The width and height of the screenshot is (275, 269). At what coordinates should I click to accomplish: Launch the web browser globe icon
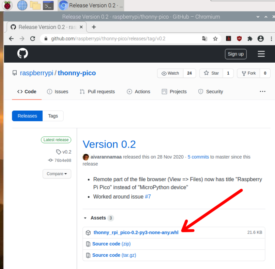tap(22, 5)
